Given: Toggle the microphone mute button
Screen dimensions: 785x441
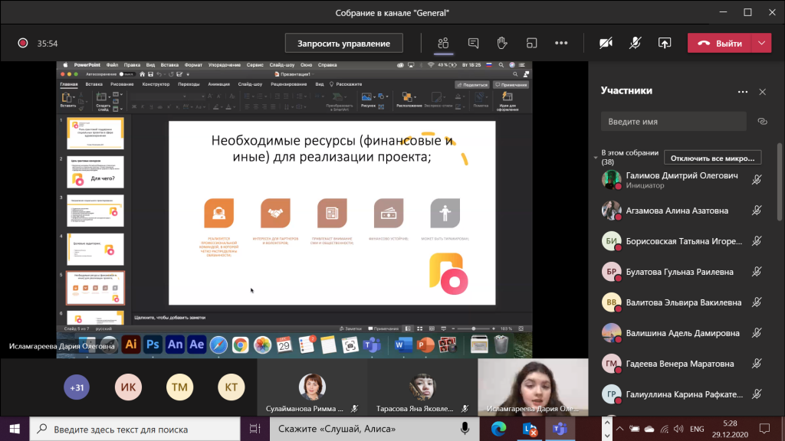Looking at the screenshot, I should click(636, 43).
